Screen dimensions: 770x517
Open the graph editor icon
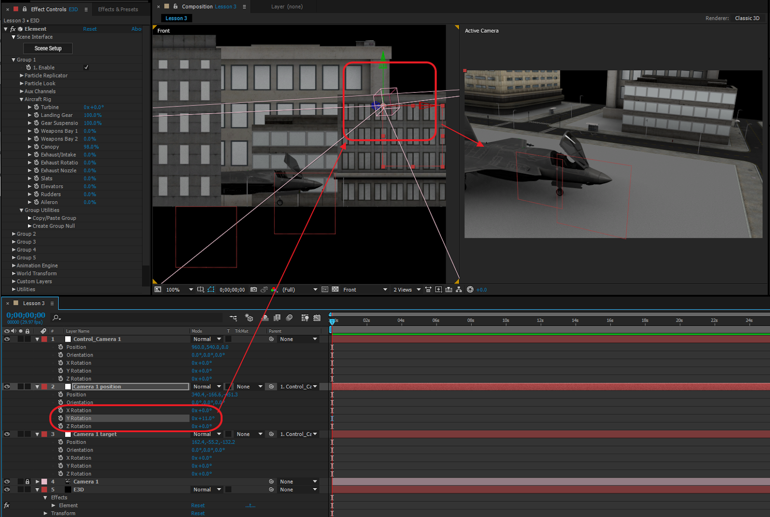point(317,318)
